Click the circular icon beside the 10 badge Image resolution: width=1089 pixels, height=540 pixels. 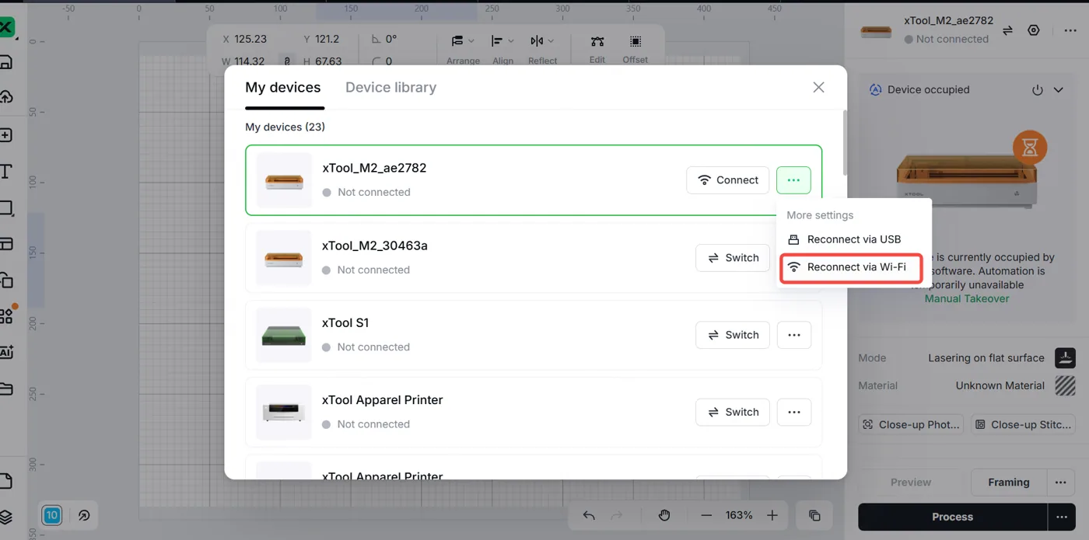[x=83, y=515]
